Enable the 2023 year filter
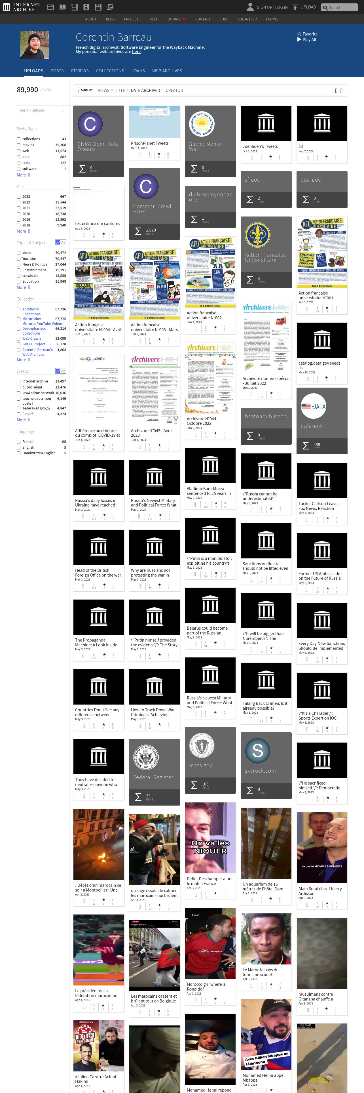 tap(19, 196)
